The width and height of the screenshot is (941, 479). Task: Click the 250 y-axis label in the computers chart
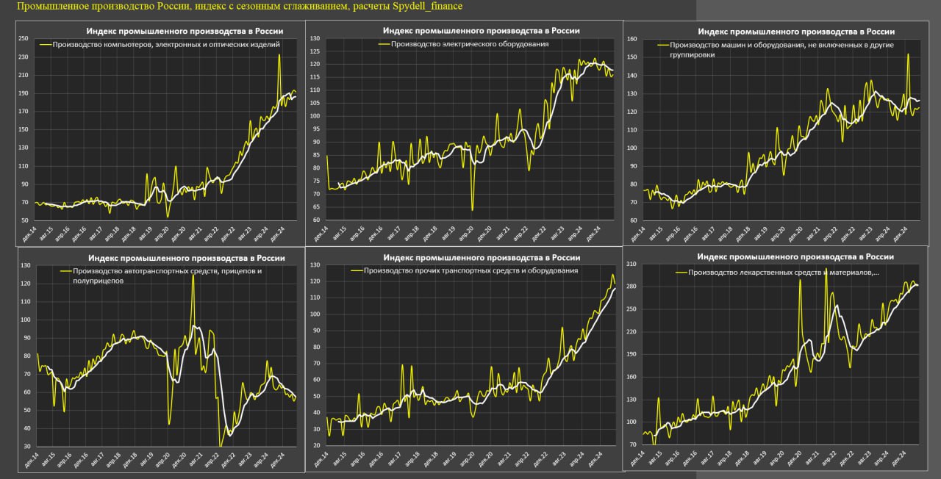pyautogui.click(x=23, y=39)
